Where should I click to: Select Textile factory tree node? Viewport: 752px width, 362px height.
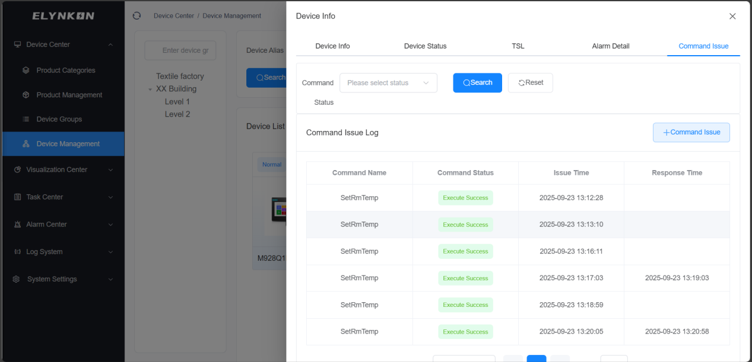pyautogui.click(x=180, y=76)
